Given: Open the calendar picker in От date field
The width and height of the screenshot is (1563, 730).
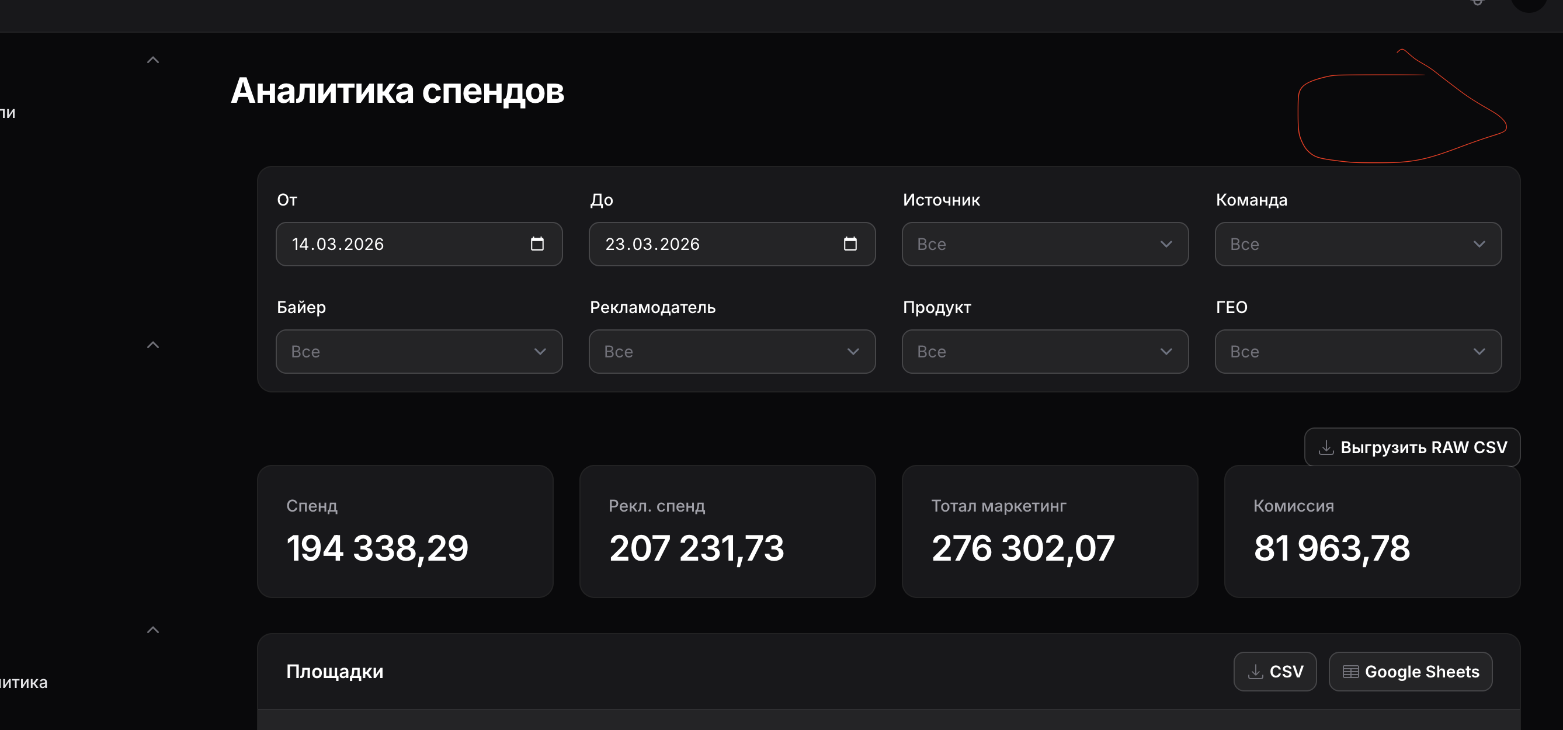Looking at the screenshot, I should [x=537, y=244].
